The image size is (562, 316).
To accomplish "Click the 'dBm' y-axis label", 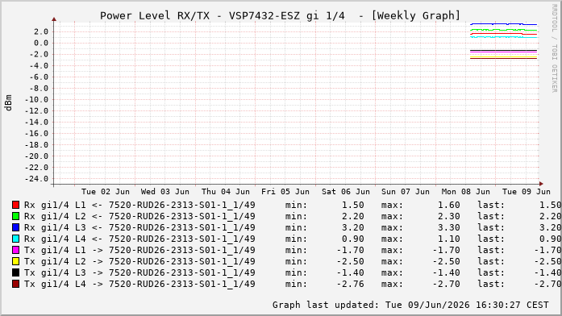I will tap(8, 103).
